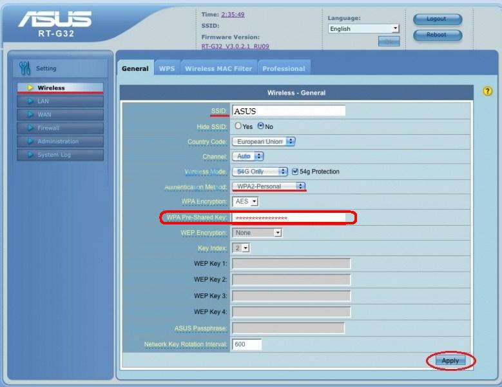Select No for Hide SSID
502x387 pixels.
(x=260, y=126)
